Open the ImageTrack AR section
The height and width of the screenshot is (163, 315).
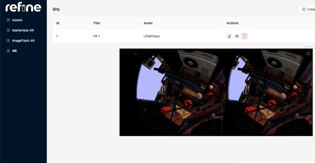point(23,41)
